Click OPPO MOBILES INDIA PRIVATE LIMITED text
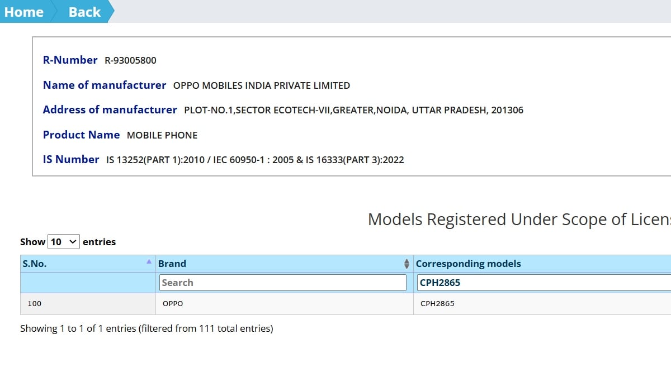Screen dimensions: 671x377 [262, 85]
